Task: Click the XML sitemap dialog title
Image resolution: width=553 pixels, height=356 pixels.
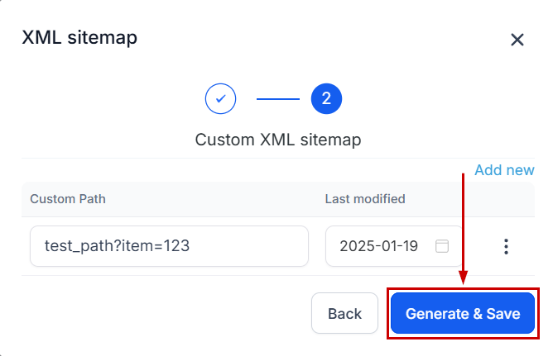Action: coord(79,37)
